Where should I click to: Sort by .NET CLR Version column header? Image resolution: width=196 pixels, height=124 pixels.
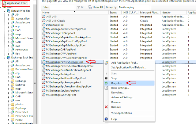click(x=130, y=13)
